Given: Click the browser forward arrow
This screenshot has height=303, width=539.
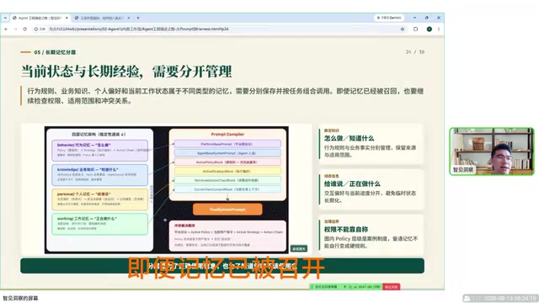Looking at the screenshot, I should pos(15,29).
